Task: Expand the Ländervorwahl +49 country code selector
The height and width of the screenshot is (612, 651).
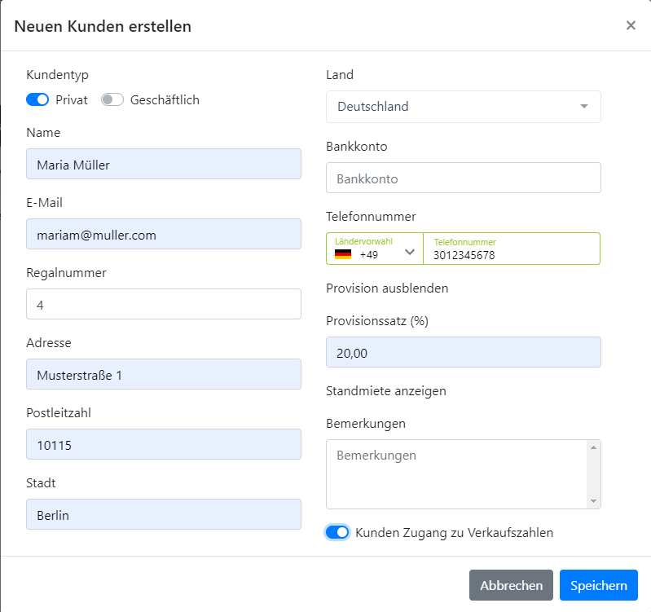Action: click(x=375, y=249)
